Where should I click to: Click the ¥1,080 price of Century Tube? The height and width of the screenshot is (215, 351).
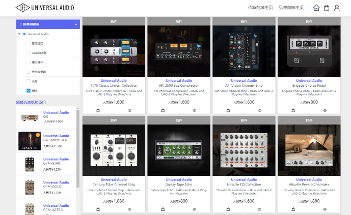(x=114, y=201)
